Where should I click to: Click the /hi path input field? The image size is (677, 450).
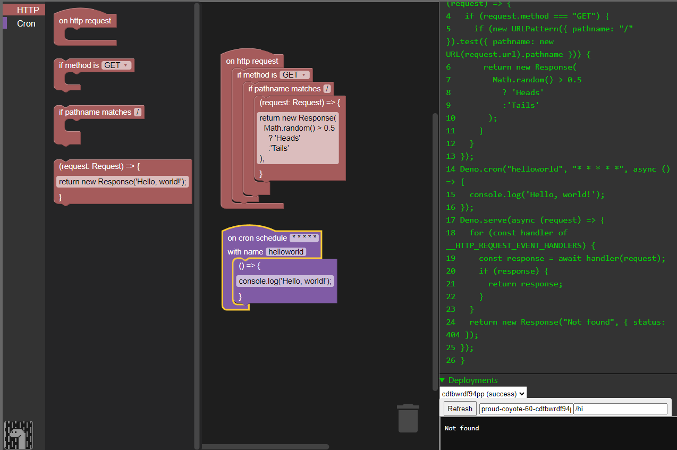click(x=620, y=409)
